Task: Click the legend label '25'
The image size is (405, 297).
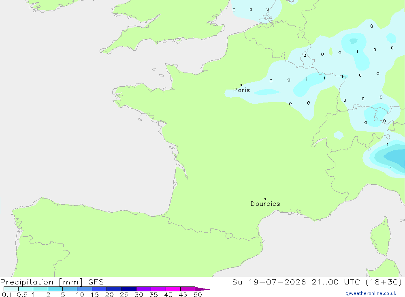Action: pyautogui.click(x=124, y=295)
